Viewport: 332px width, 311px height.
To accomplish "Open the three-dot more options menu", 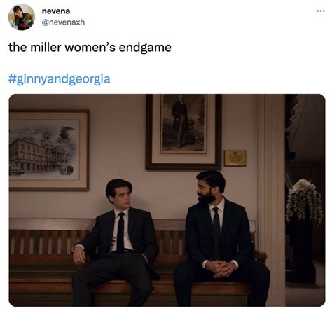I will tap(321, 11).
